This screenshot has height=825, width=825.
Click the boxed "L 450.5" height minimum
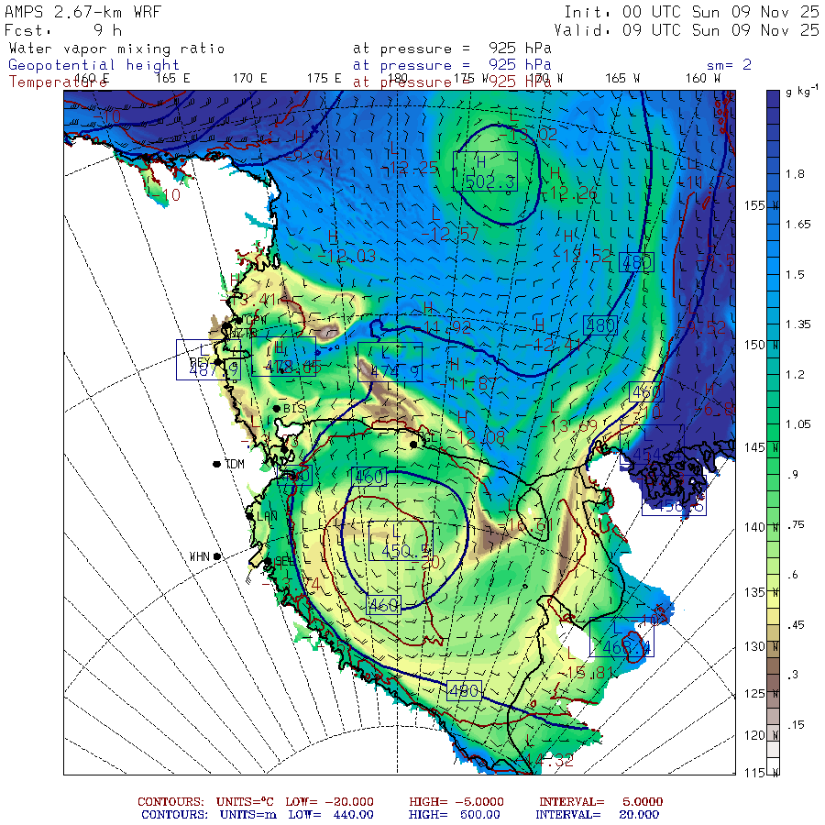[x=401, y=540]
